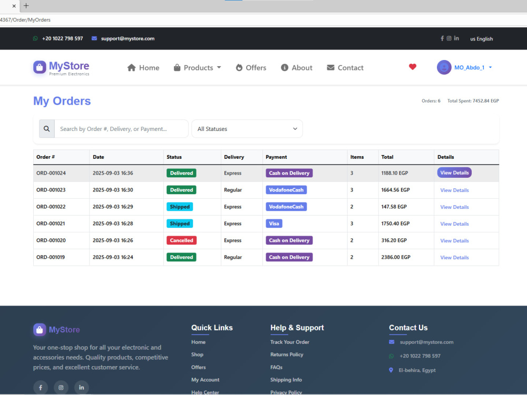Click footer LinkedIn round icon
Viewport: 527px width, 395px height.
click(x=81, y=388)
